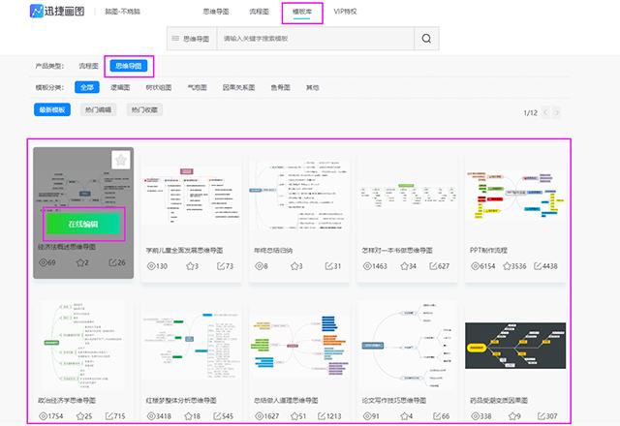Viewport: 620px width, 426px height.
Task: Click the green 在线编辑 button
Action: click(83, 224)
